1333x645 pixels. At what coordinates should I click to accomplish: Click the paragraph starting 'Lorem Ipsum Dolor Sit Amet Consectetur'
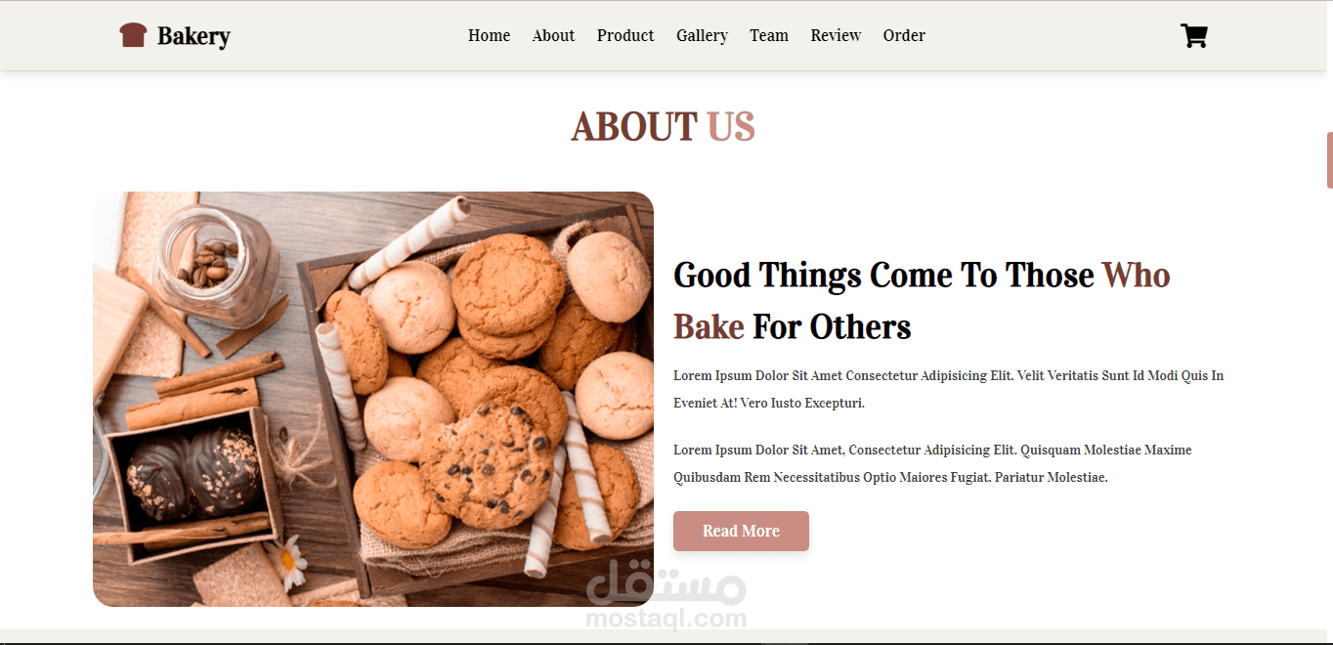coord(948,389)
